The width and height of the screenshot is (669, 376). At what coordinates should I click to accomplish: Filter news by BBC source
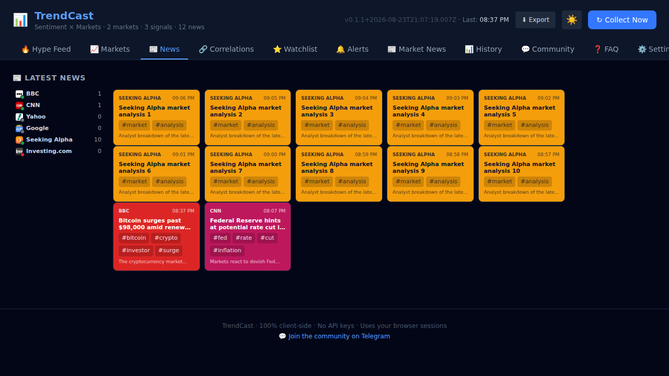[x=59, y=94]
